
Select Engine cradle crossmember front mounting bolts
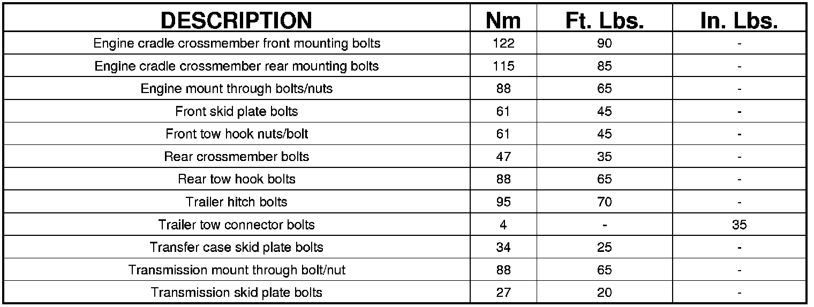(x=237, y=43)
